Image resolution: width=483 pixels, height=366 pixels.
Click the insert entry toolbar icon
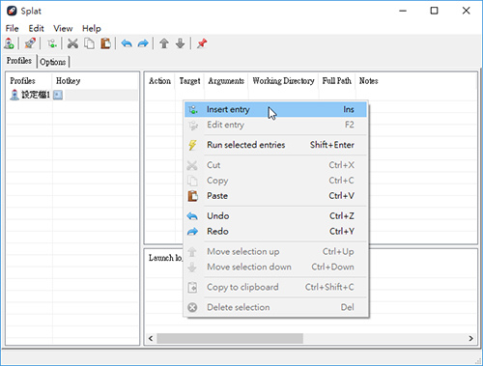(x=52, y=43)
